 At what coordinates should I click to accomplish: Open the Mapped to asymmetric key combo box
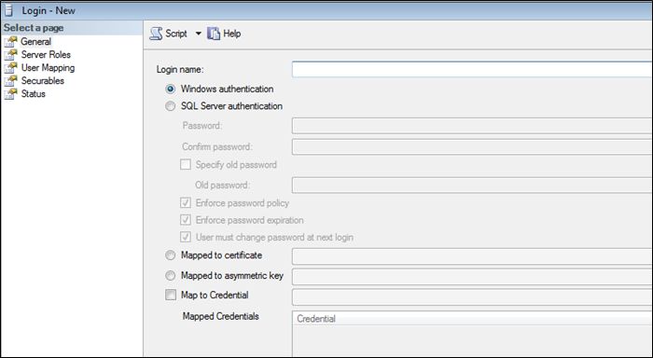(472, 277)
